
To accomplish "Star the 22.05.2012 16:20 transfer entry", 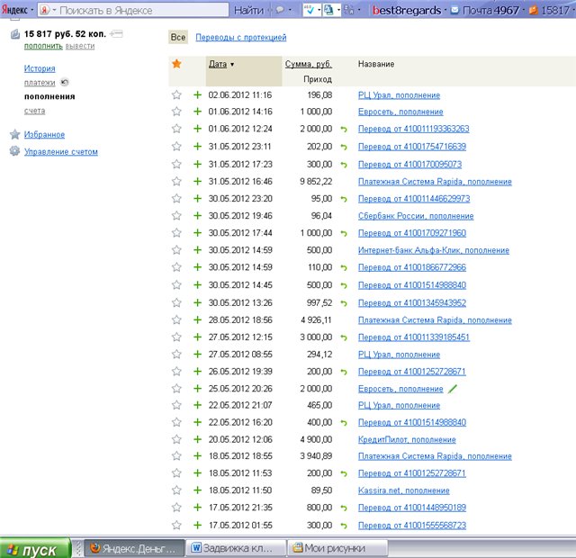I will point(176,422).
